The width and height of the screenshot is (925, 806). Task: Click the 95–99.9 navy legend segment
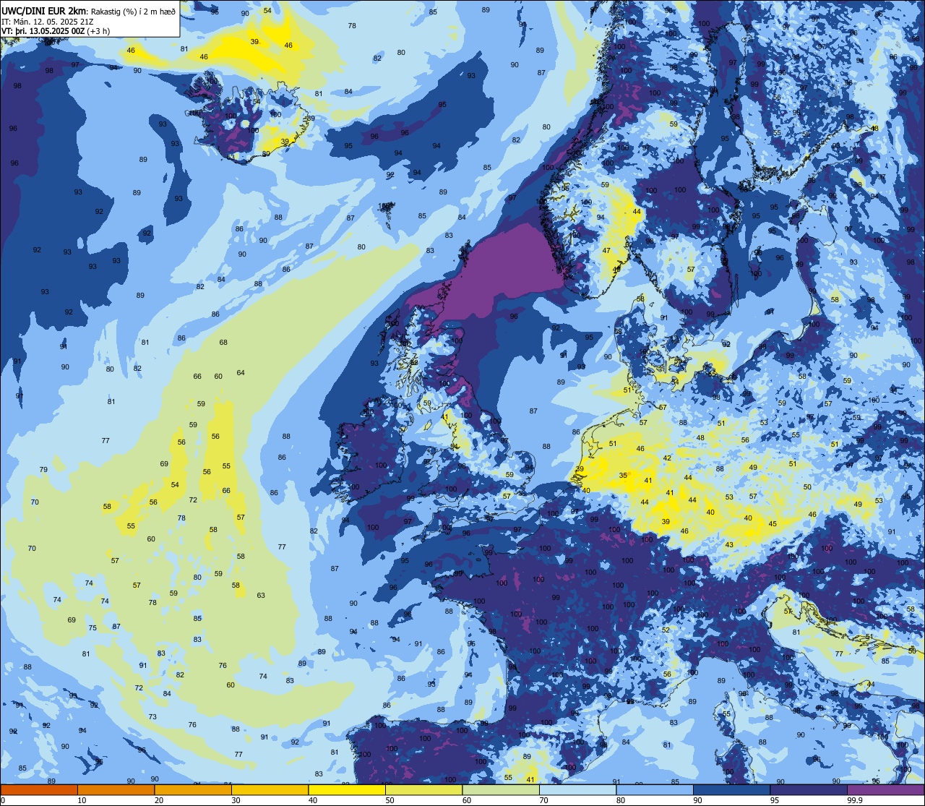(x=809, y=789)
